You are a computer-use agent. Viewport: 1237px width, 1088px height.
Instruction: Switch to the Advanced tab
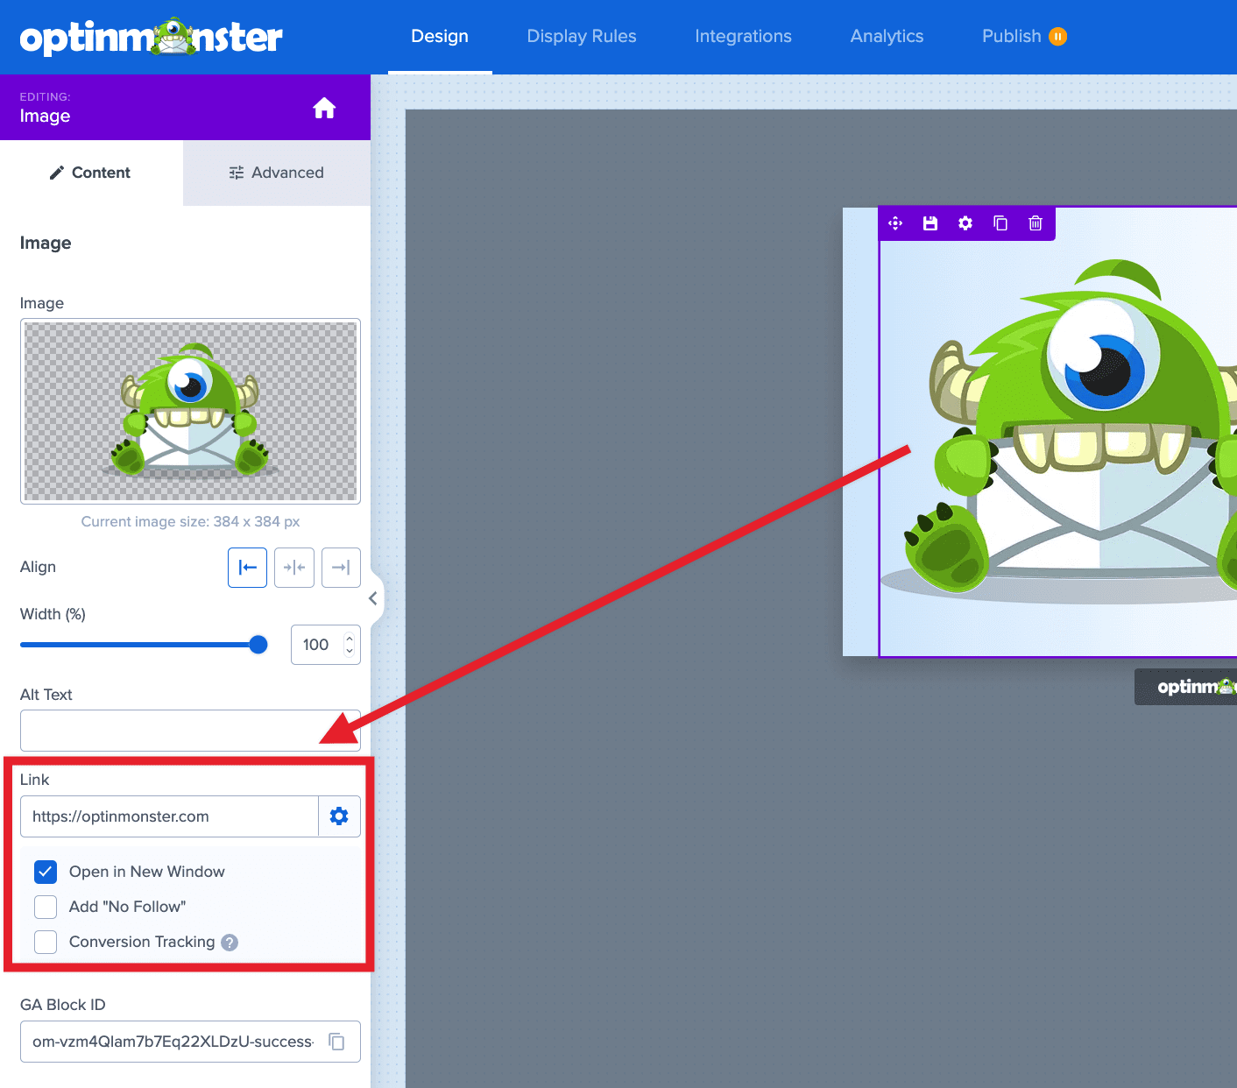point(276,173)
